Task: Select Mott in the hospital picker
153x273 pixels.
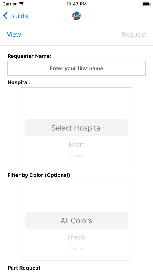Action: click(76, 145)
